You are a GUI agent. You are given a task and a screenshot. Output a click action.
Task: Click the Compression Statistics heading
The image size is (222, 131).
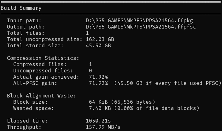point(43,58)
